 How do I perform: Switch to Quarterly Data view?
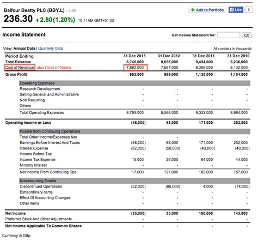coord(51,49)
